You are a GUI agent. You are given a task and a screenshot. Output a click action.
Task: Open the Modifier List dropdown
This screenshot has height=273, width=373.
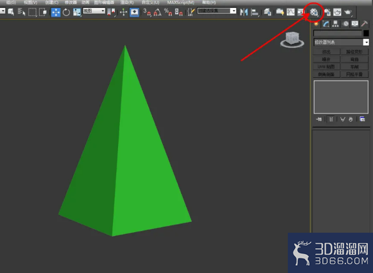[341, 42]
